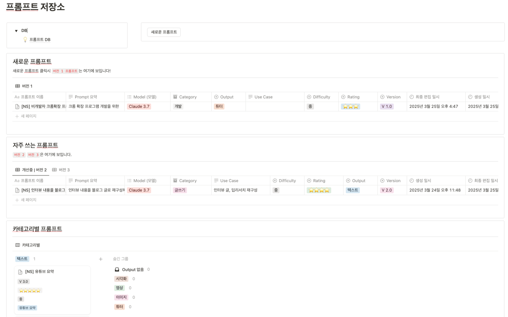Click four-star rating in 버전 2 row
This screenshot has height=317, width=508.
pos(319,190)
